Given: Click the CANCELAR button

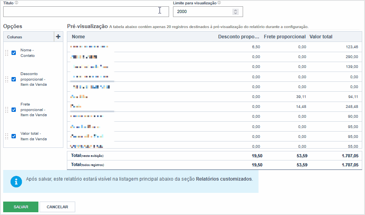Looking at the screenshot, I should (57, 207).
